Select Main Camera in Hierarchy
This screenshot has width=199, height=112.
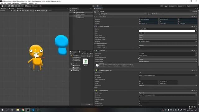coord(81,14)
